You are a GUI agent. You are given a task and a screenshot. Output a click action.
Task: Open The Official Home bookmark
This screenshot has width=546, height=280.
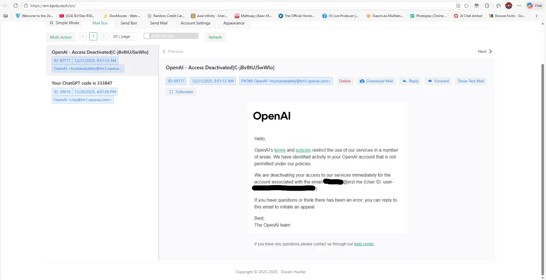(296, 16)
